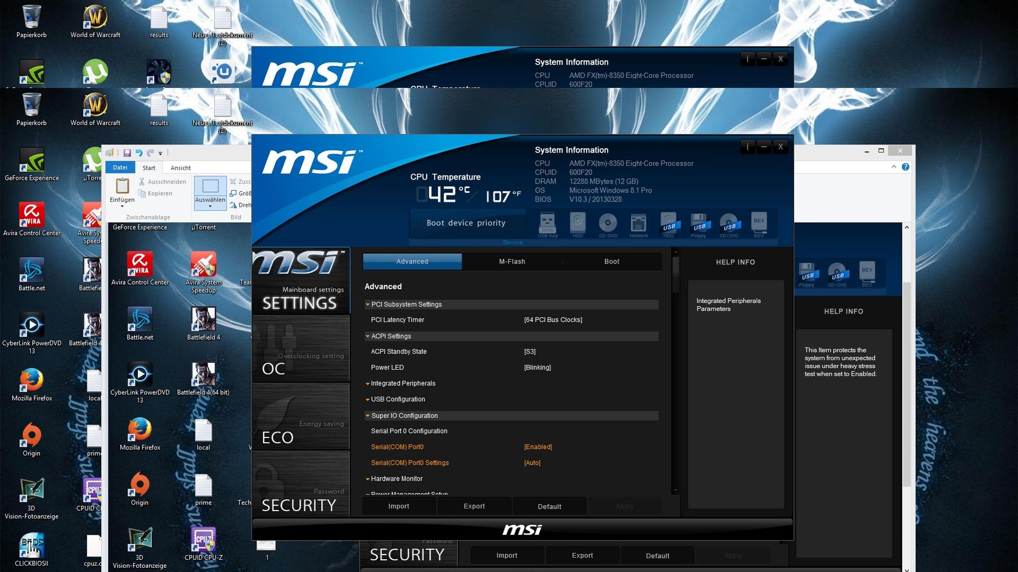Screen dimensions: 1018x572
Task: Open CyberLink PowerDVD 13 on desktop outside Paint
Action: coord(32,333)
